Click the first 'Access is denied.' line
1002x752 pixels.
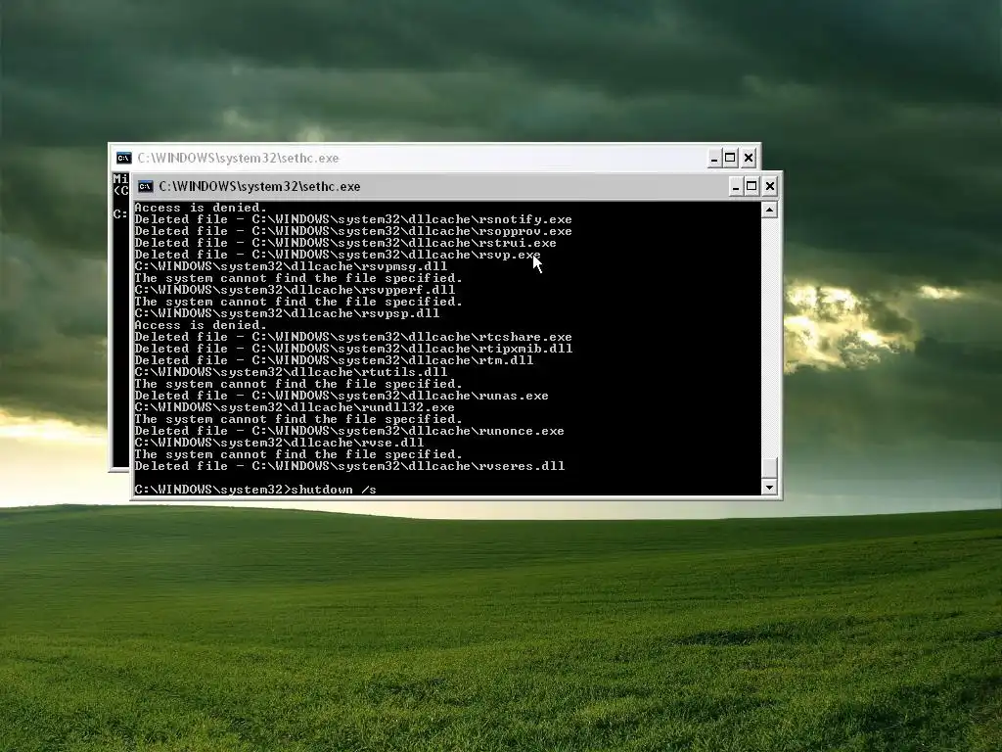201,208
